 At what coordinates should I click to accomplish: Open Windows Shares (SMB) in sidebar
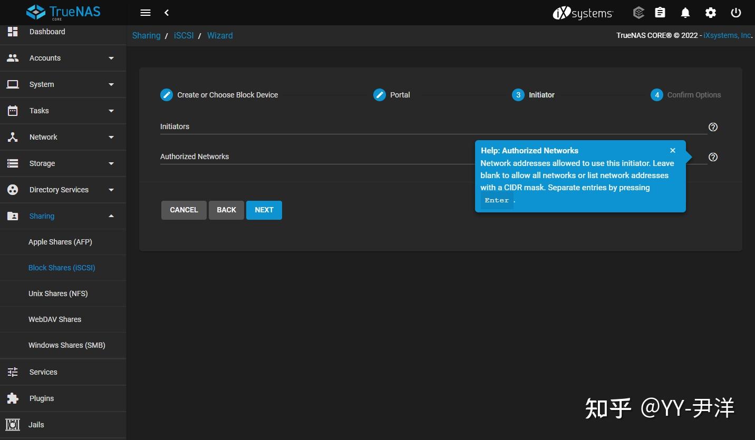[66, 345]
